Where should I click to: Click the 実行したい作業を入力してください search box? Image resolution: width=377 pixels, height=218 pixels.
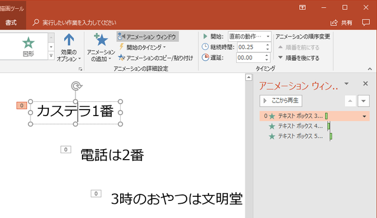tap(75, 22)
